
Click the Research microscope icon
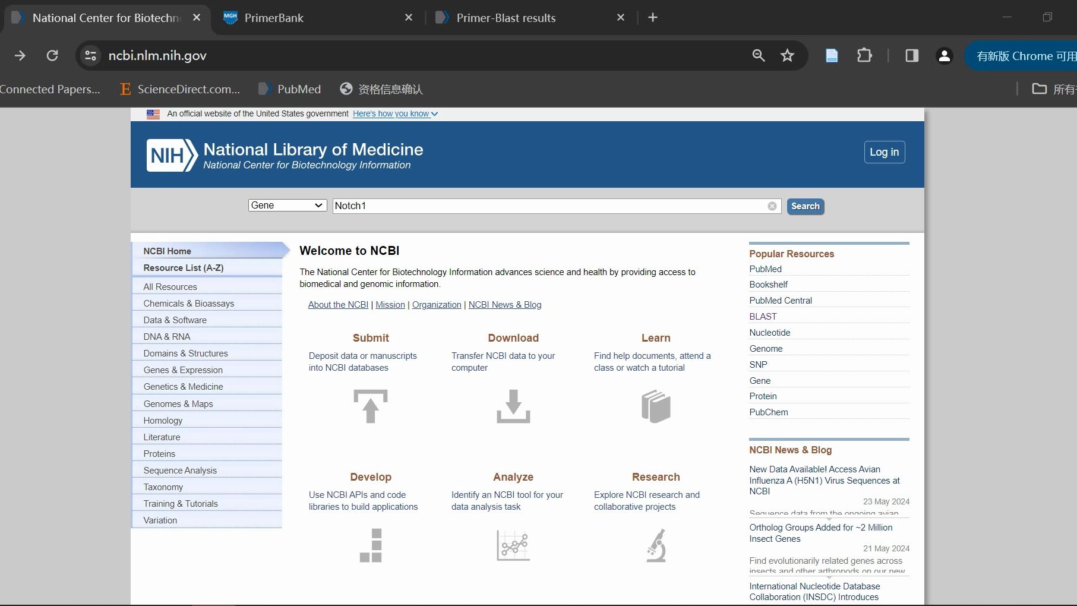pyautogui.click(x=656, y=545)
